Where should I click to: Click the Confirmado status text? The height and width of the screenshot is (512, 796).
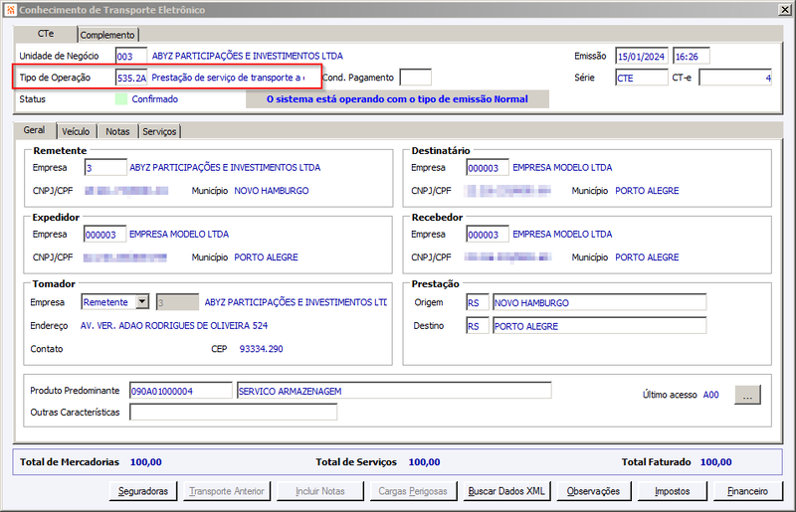[x=155, y=99]
